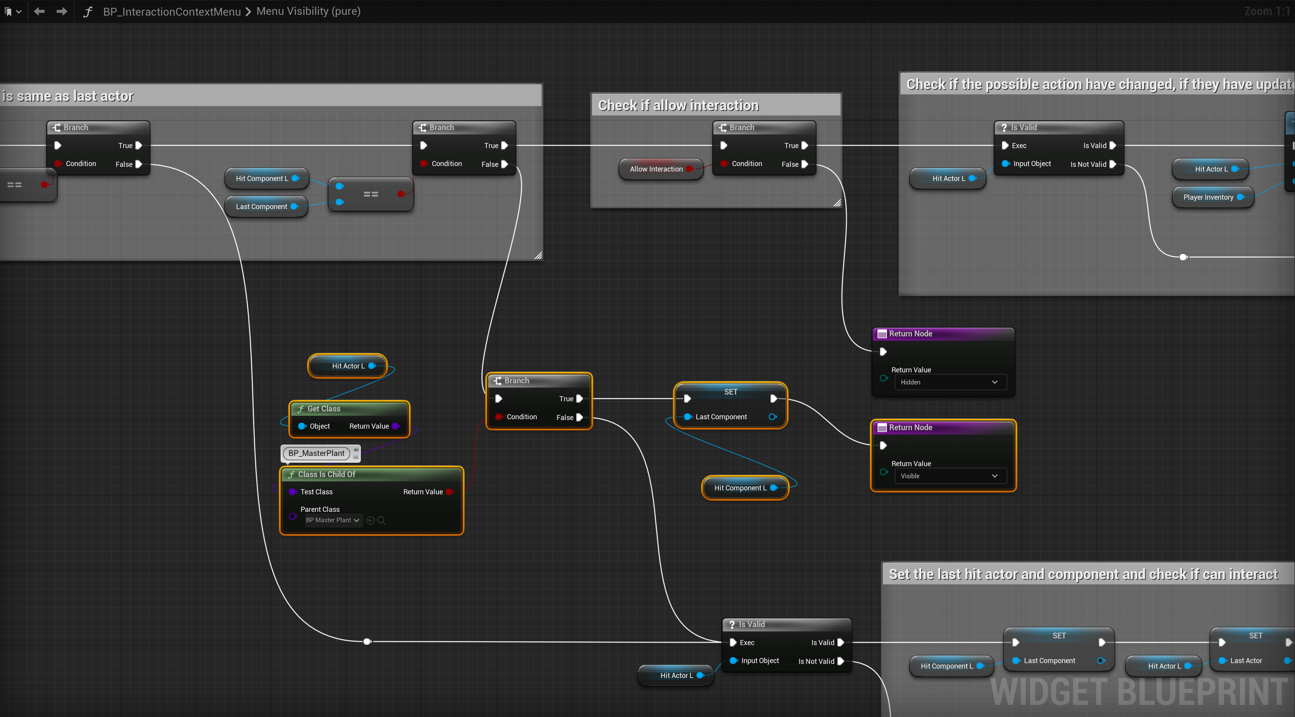Open the Visible return value dropdown
This screenshot has height=717, width=1295.
point(950,476)
